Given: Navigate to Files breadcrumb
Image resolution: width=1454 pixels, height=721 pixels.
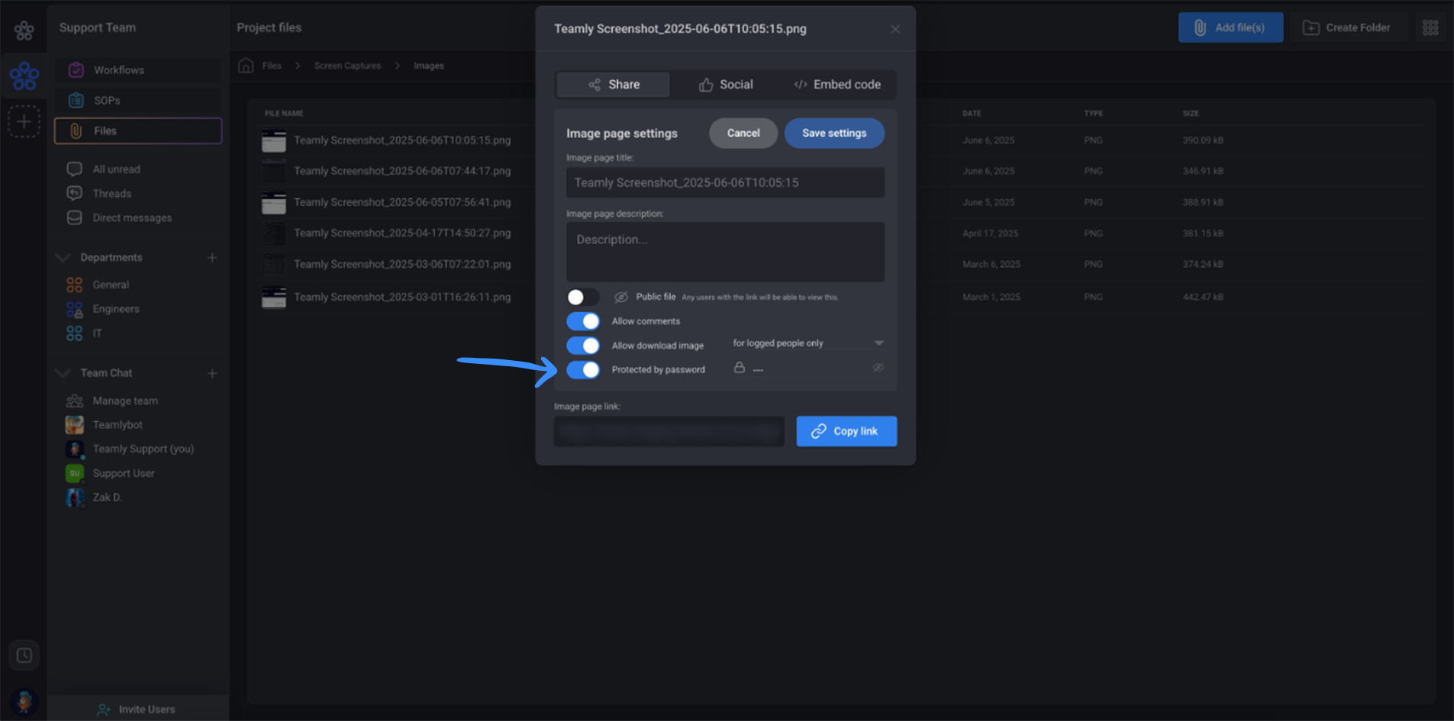Looking at the screenshot, I should pos(272,66).
